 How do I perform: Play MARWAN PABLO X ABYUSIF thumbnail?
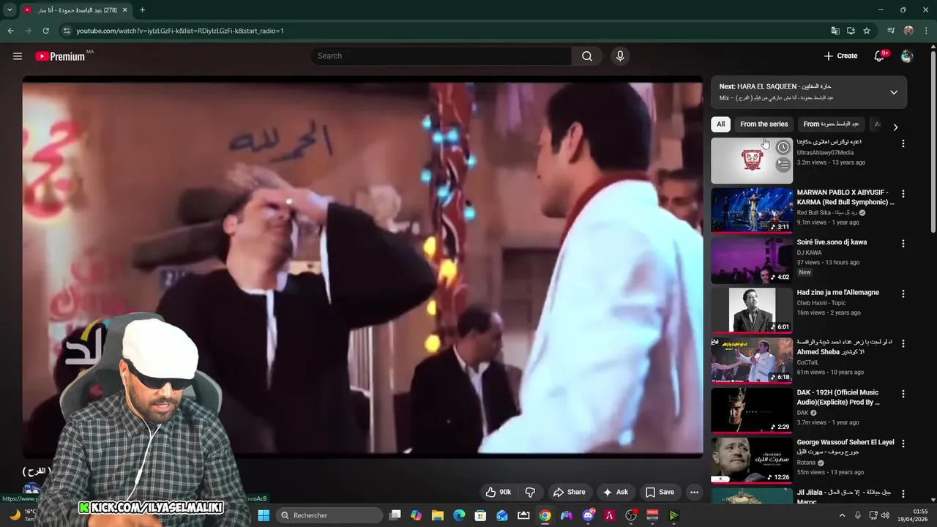[752, 211]
